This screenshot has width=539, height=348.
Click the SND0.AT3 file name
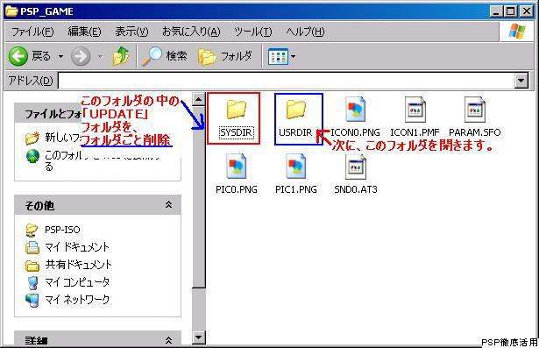click(356, 189)
